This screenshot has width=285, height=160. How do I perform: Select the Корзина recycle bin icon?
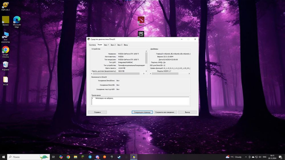click(5, 66)
